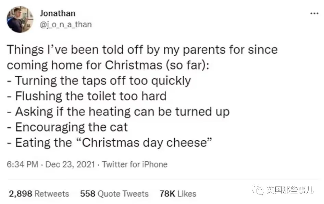Select the "Turning the taps off" line
The width and height of the screenshot is (324, 204).
[x=99, y=81]
